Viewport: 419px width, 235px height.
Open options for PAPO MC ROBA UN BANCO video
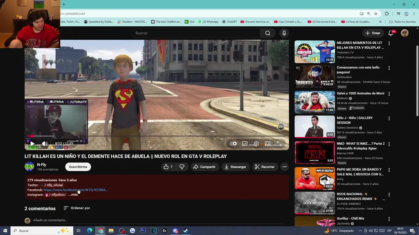click(x=389, y=170)
